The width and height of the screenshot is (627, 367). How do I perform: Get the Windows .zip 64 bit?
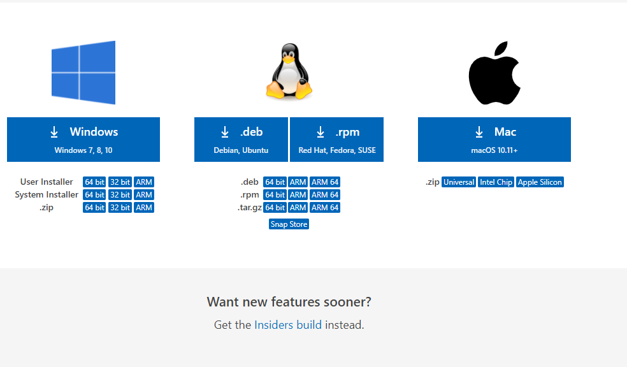[x=94, y=208]
